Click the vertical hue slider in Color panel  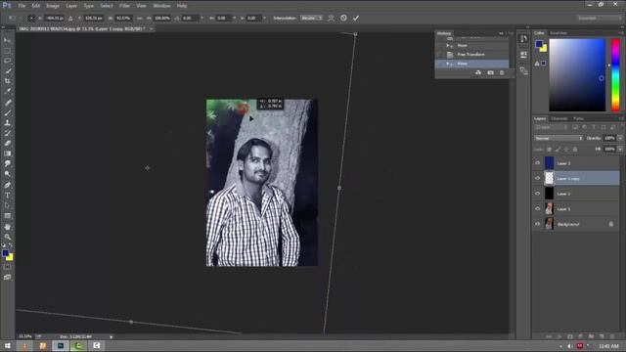click(615, 75)
